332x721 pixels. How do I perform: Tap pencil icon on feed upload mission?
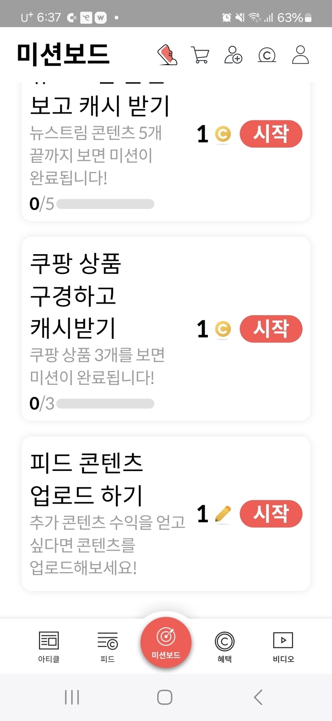[223, 514]
